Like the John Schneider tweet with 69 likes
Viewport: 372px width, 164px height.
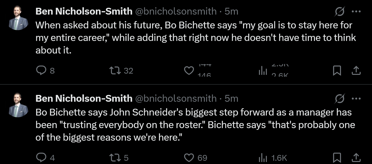tap(189, 157)
